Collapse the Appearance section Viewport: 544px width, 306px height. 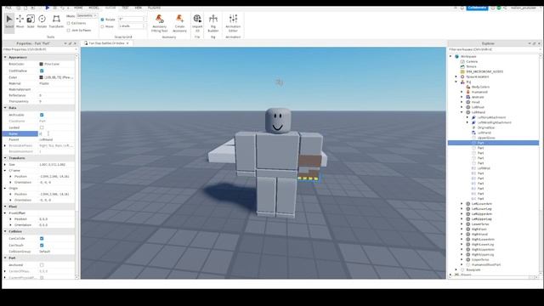(x=5, y=57)
